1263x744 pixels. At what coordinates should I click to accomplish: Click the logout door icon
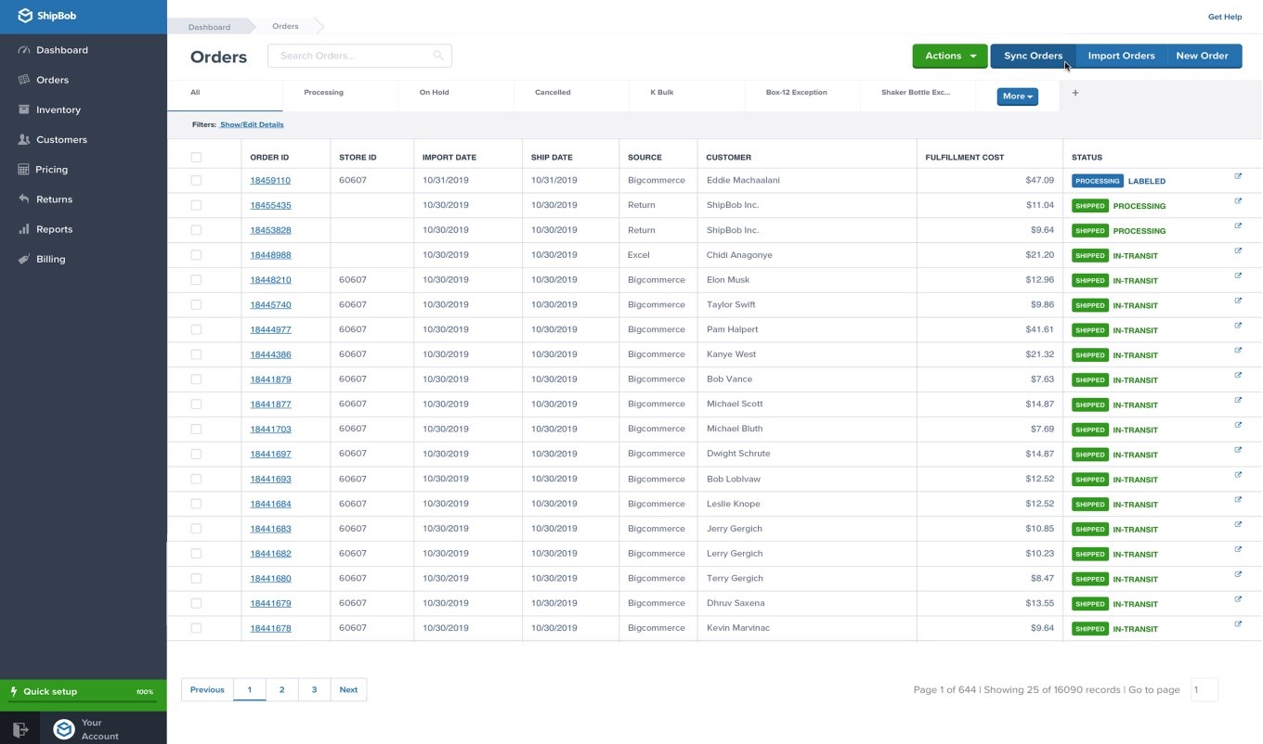(x=20, y=728)
